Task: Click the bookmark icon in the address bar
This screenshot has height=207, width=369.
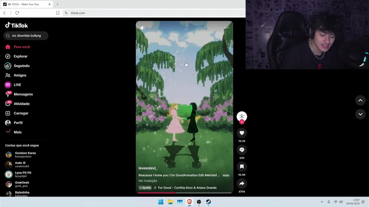Action: click(x=58, y=13)
